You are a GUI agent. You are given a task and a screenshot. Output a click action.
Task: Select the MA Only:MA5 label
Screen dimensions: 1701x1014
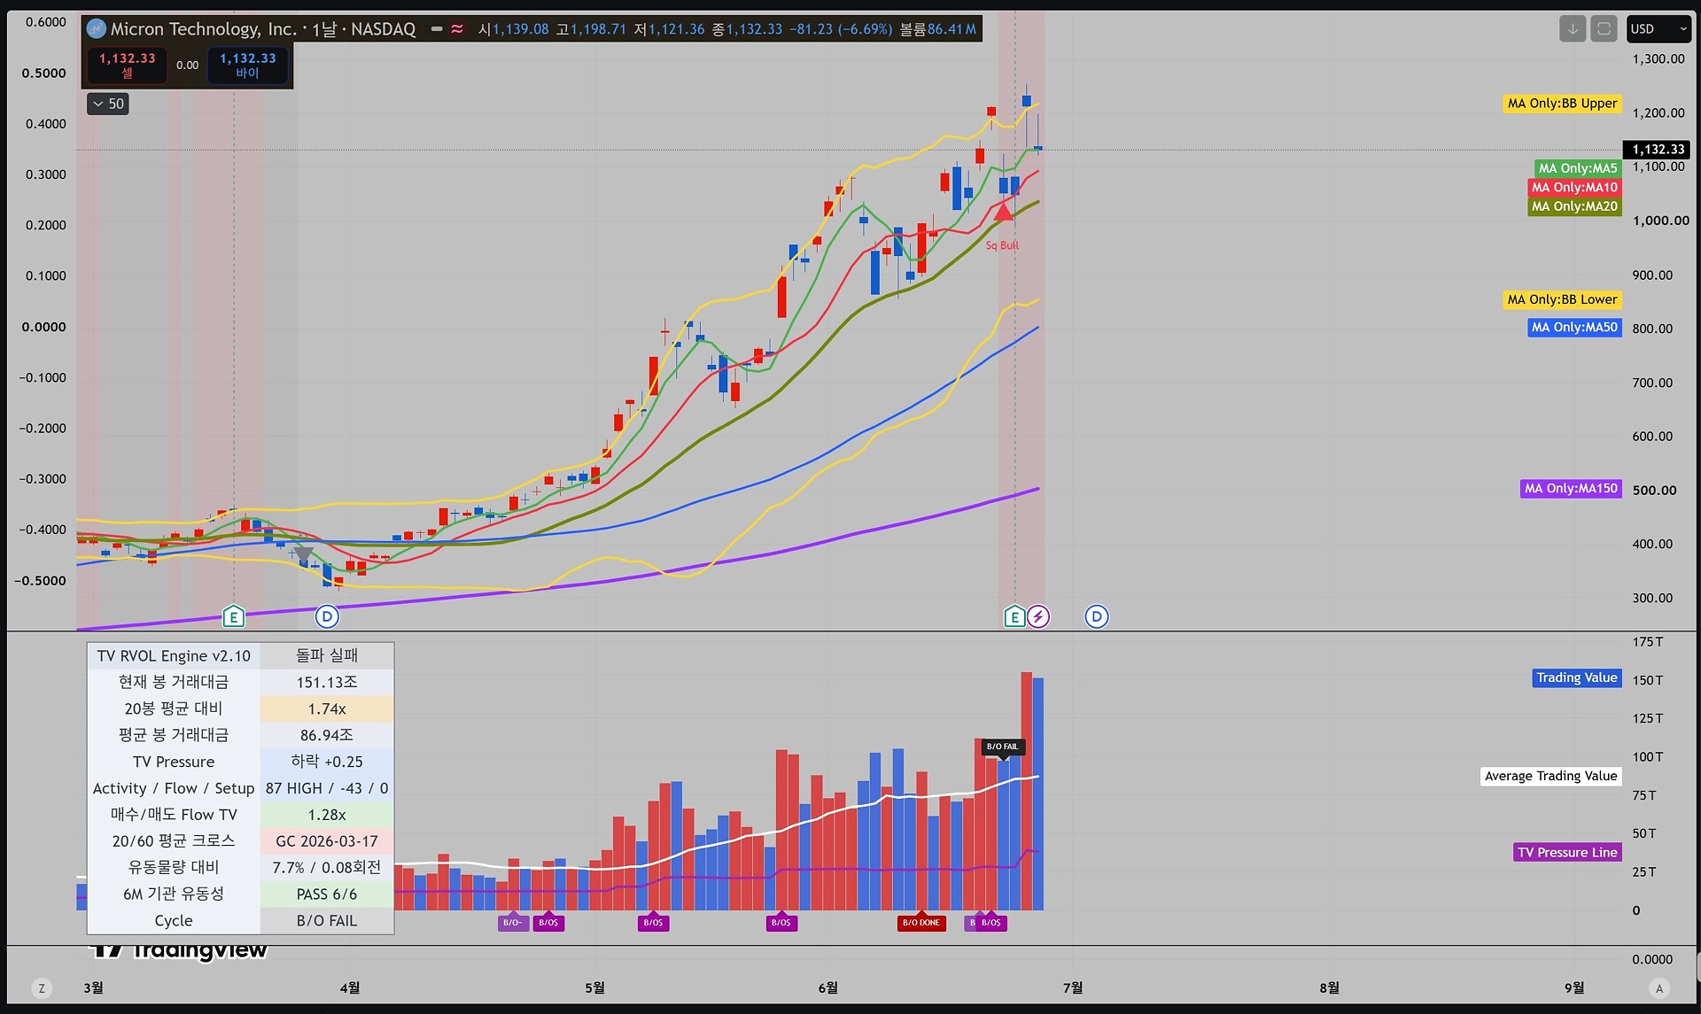point(1578,168)
